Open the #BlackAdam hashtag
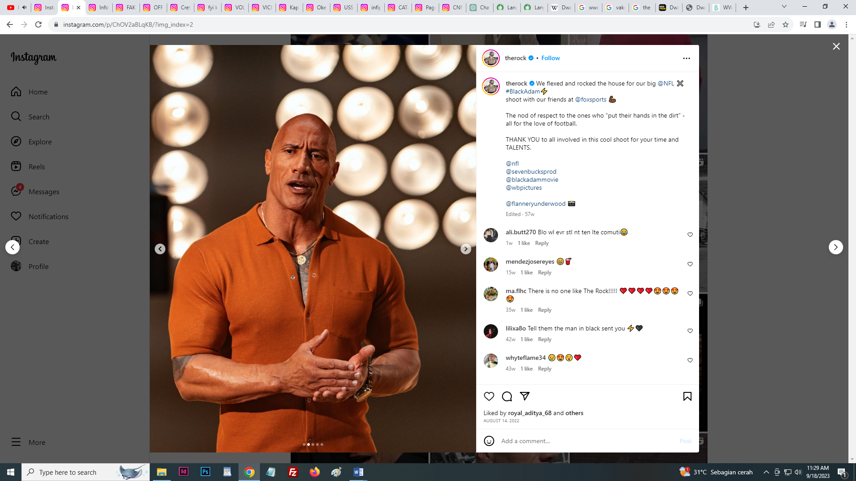This screenshot has height=481, width=856. [523, 91]
